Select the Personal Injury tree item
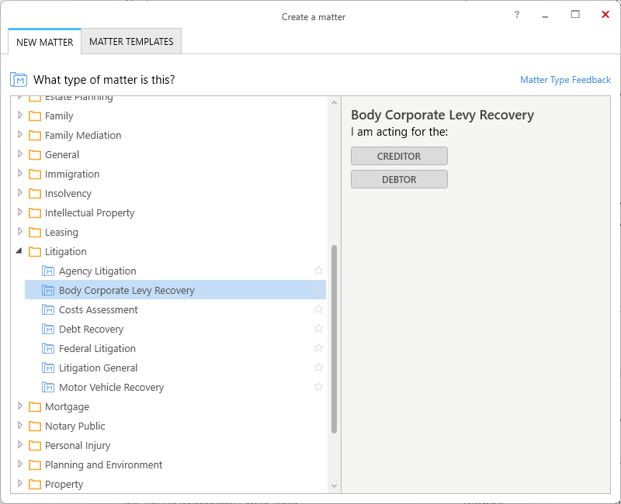The width and height of the screenshot is (621, 504). click(x=78, y=445)
